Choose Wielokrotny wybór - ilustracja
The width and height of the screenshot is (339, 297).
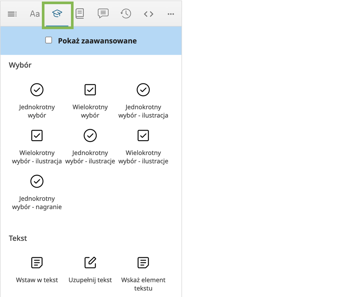click(37, 136)
